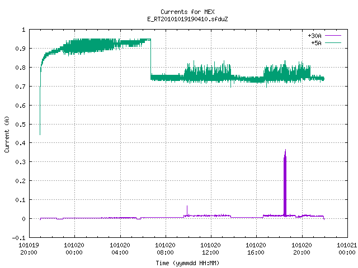Click the x-axis tick label 101019 20:00
This screenshot has width=358, height=268.
(29, 248)
